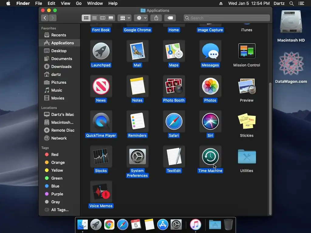Open the App Store from the Dock
Image resolution: width=311 pixels, height=233 pixels.
tap(163, 225)
